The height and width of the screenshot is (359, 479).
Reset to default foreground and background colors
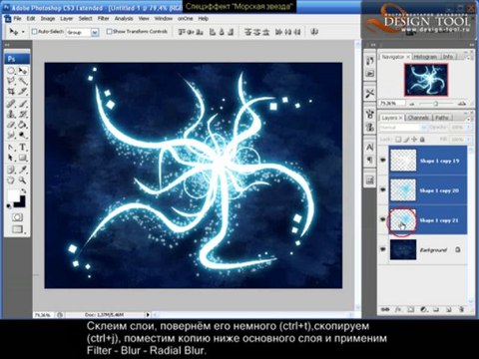click(x=9, y=206)
